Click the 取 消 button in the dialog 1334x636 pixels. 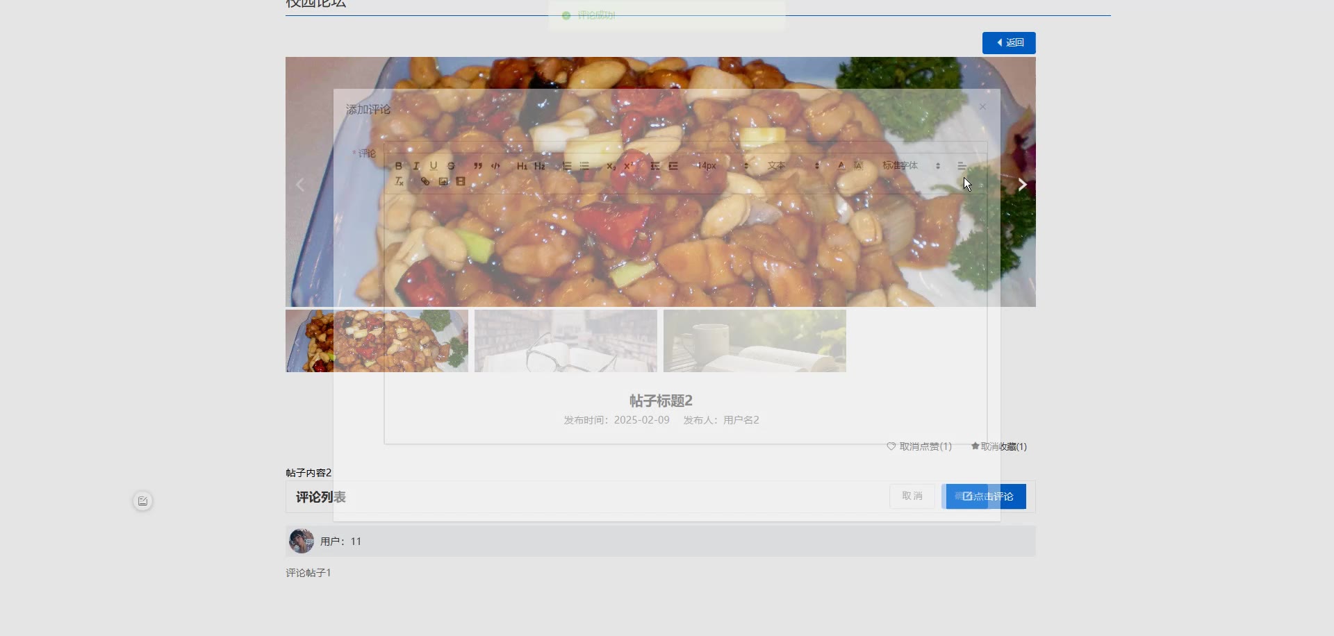912,496
